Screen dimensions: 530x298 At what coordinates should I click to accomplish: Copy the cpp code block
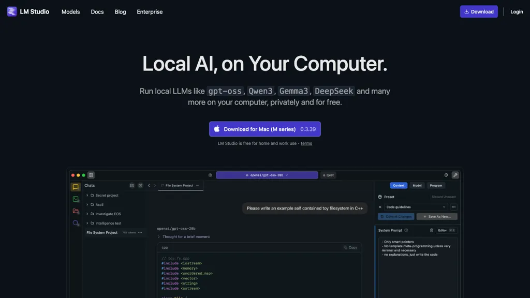pyautogui.click(x=350, y=248)
